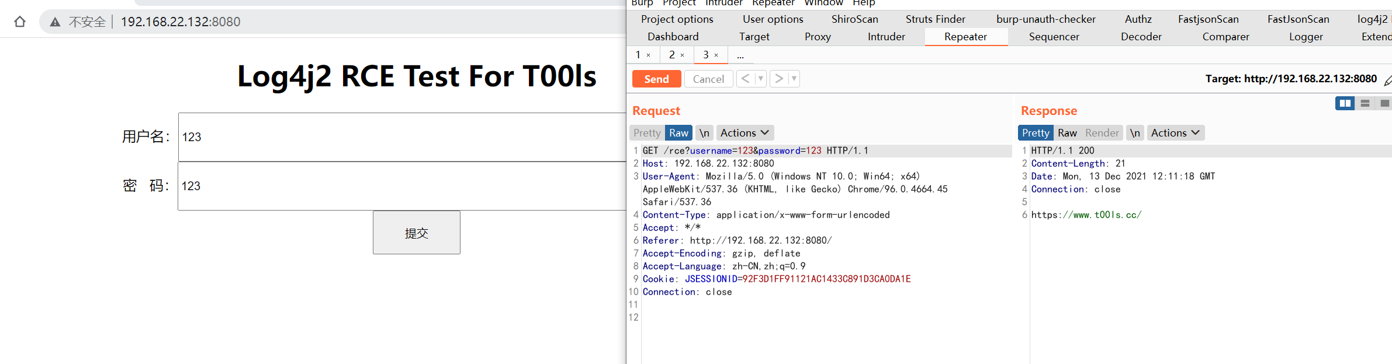
Task: Click the browser home icon
Action: coord(20,22)
